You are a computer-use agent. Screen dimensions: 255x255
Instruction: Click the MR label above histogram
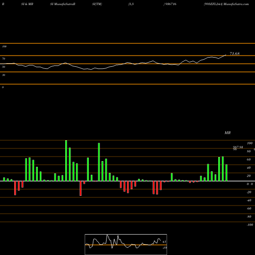(227, 133)
